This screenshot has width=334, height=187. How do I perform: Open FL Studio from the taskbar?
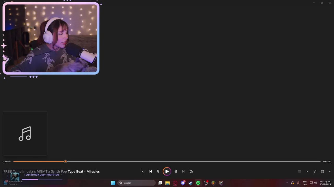[x=213, y=183]
